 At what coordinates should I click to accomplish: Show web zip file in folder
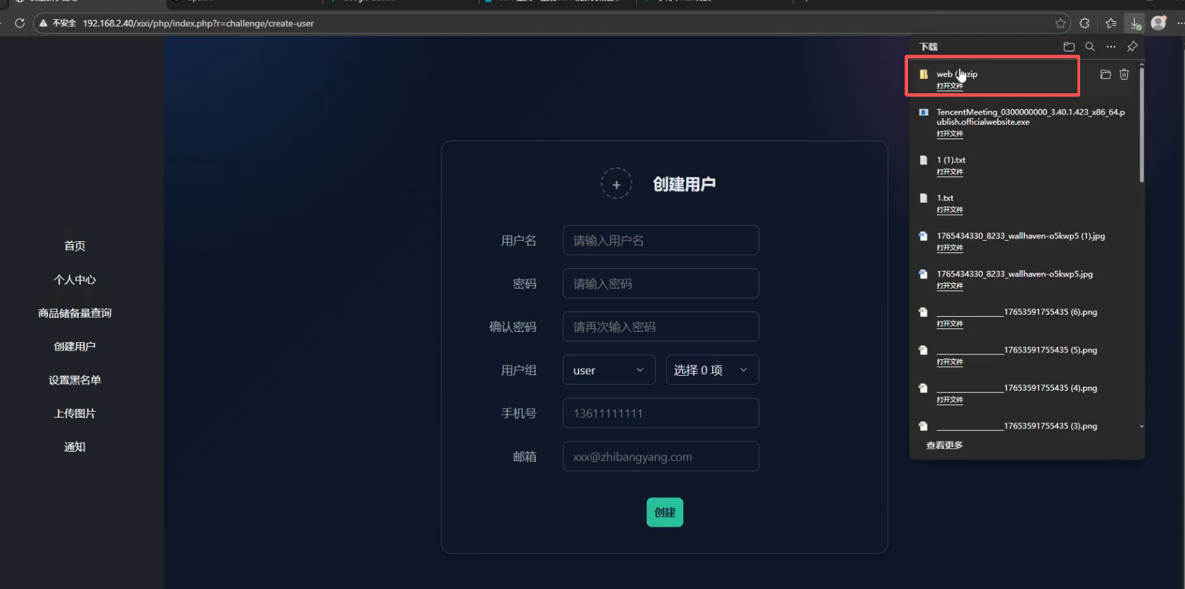pos(1105,74)
